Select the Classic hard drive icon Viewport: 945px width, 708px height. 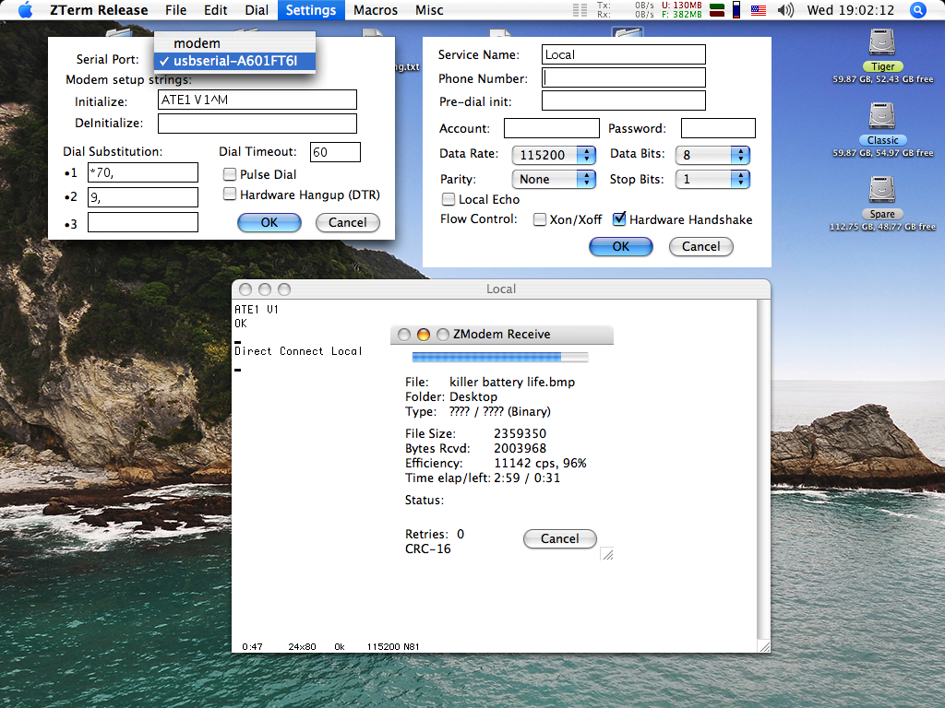pos(882,115)
